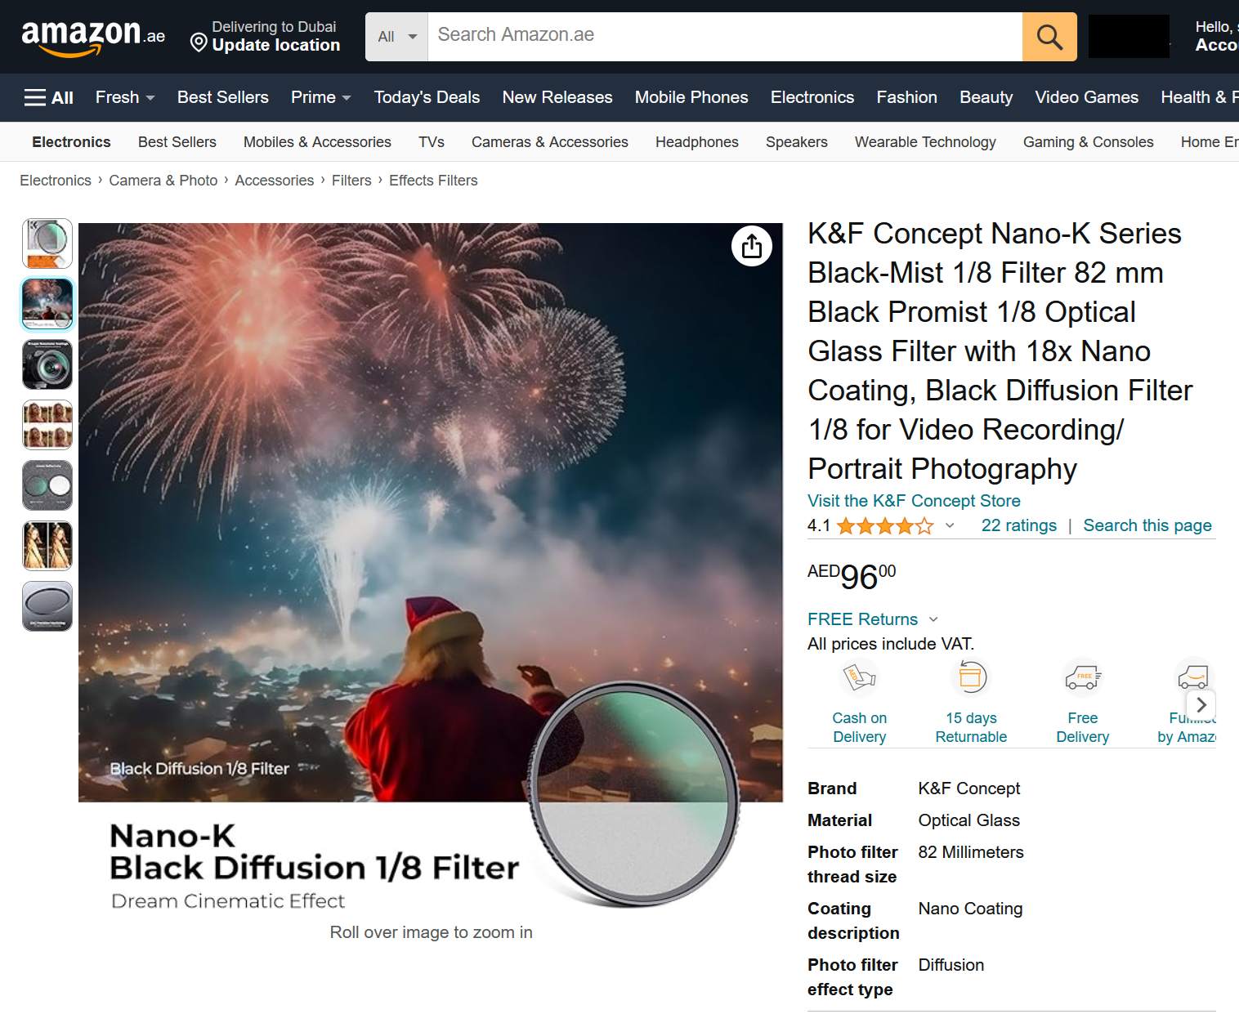The image size is (1239, 1023).
Task: Select Headphones subnav tab
Action: (x=697, y=142)
